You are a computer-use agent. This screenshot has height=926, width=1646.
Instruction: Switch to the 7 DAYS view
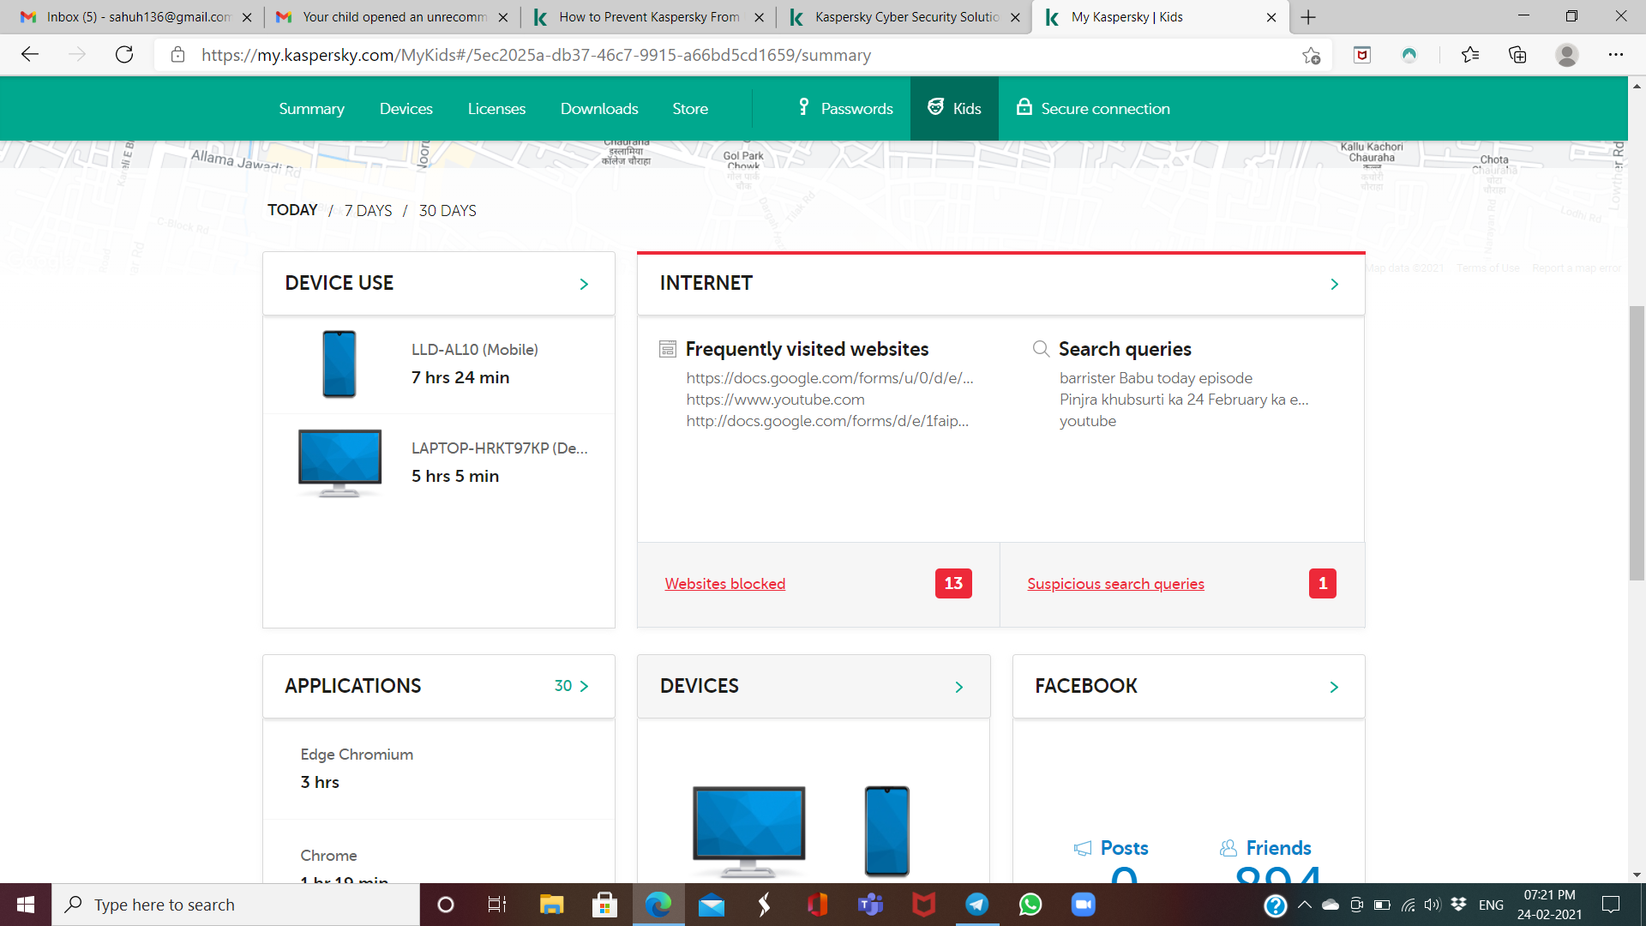point(368,211)
